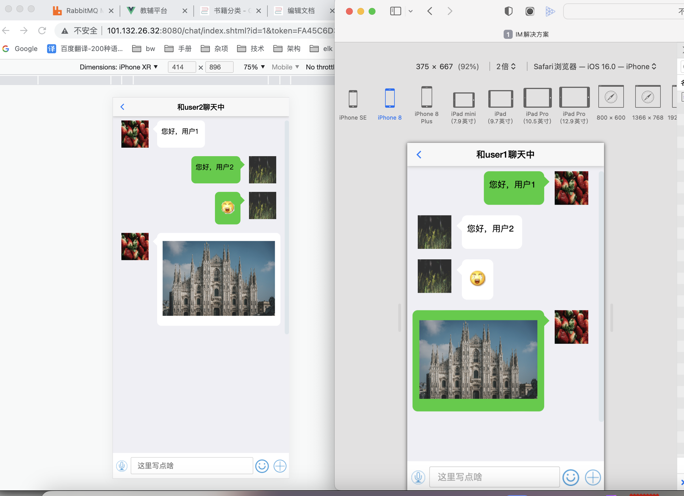Click Chrome back navigation arrow
Viewport: 684px width, 496px height.
[6, 30]
